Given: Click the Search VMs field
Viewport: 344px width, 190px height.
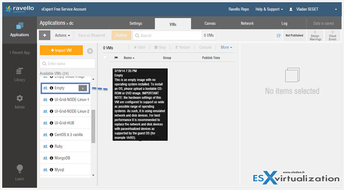Looking at the screenshot, I should coord(167,35).
